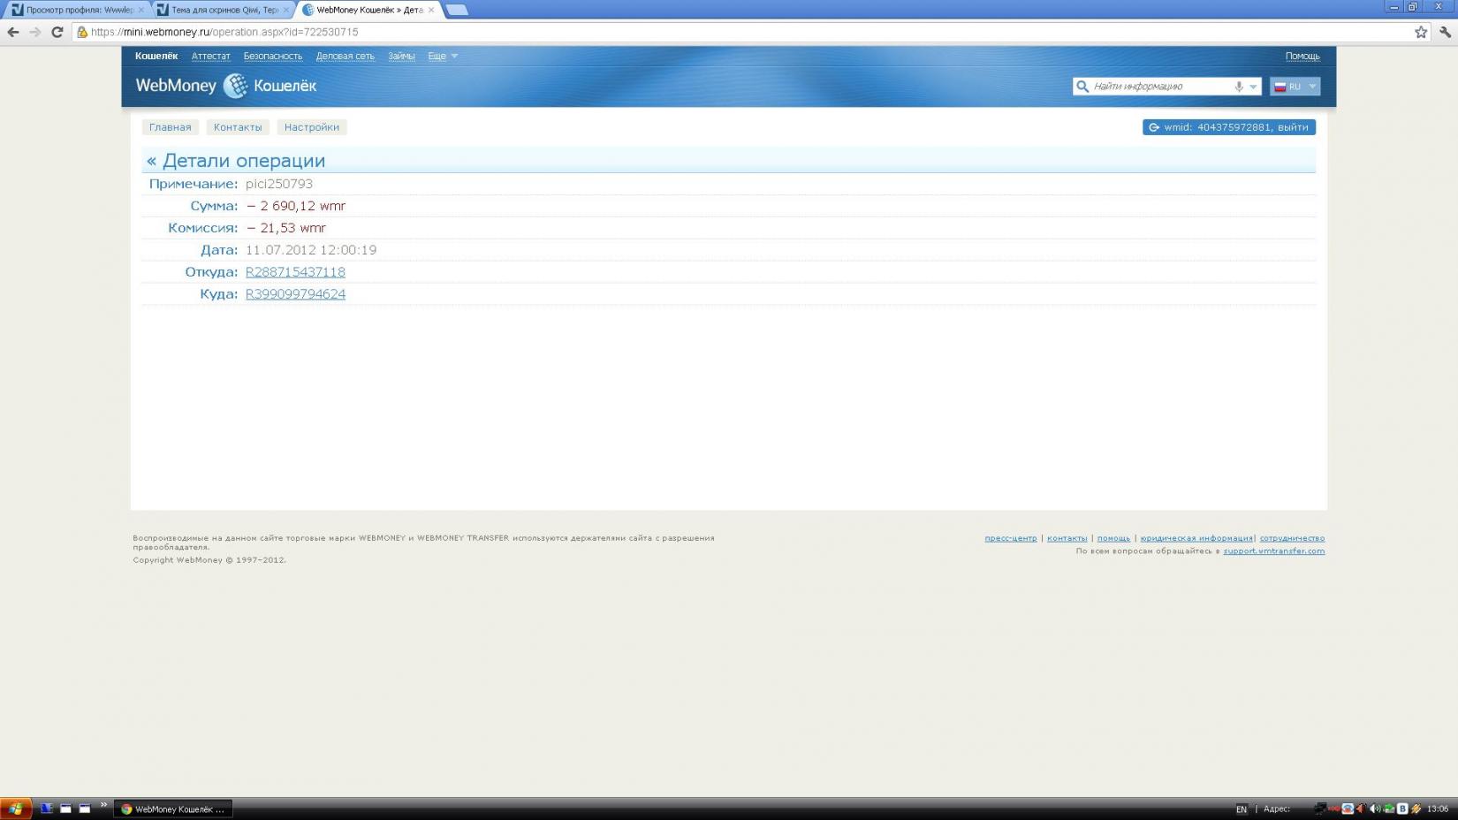Open source wallet link R288715437118
Image resolution: width=1458 pixels, height=820 pixels.
tap(295, 272)
